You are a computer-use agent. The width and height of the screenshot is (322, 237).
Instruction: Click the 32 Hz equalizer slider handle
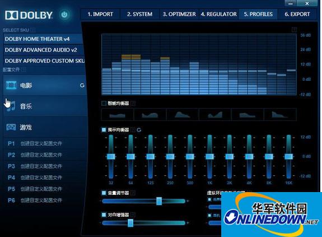coord(111,157)
